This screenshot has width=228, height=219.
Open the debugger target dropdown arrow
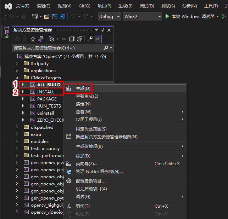point(218,17)
